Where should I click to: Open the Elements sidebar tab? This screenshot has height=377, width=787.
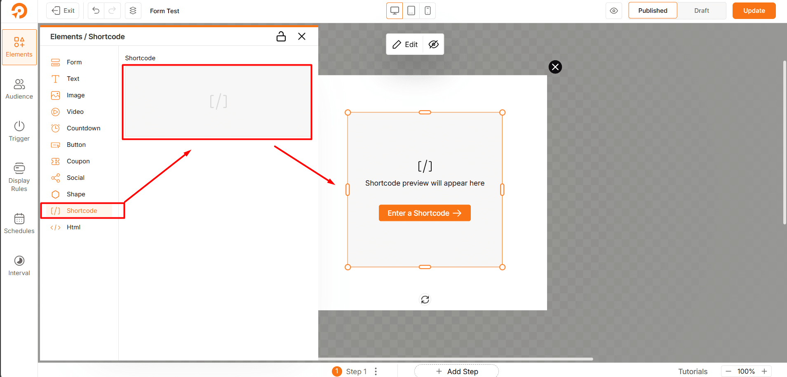pos(19,47)
